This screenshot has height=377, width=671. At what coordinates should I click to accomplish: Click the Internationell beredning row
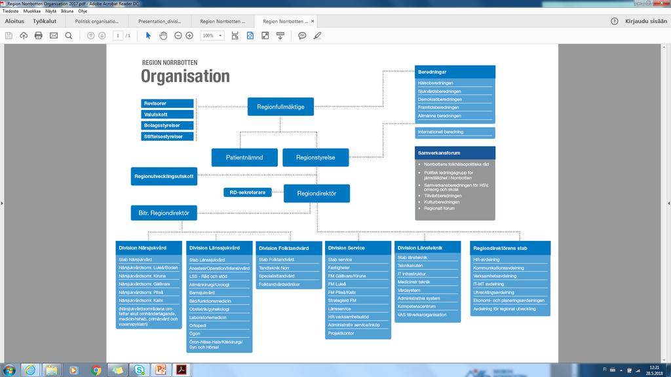[x=455, y=132]
